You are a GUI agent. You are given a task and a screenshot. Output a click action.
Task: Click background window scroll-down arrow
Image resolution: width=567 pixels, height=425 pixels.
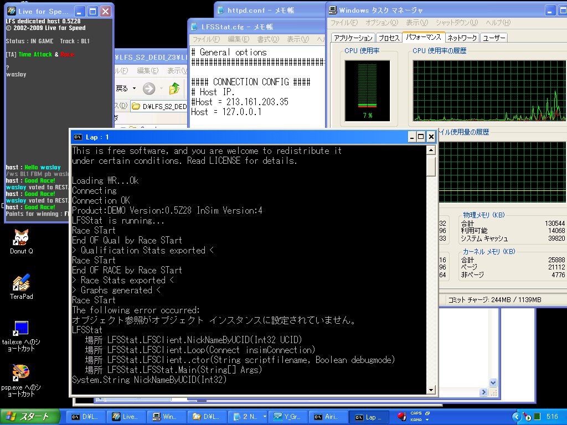pyautogui.click(x=493, y=382)
